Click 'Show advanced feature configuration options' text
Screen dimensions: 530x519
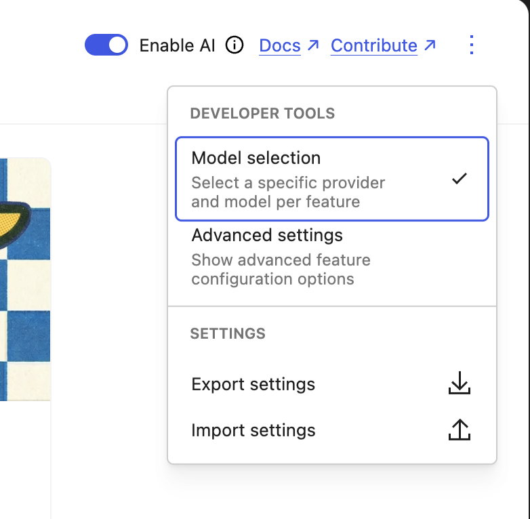point(281,269)
